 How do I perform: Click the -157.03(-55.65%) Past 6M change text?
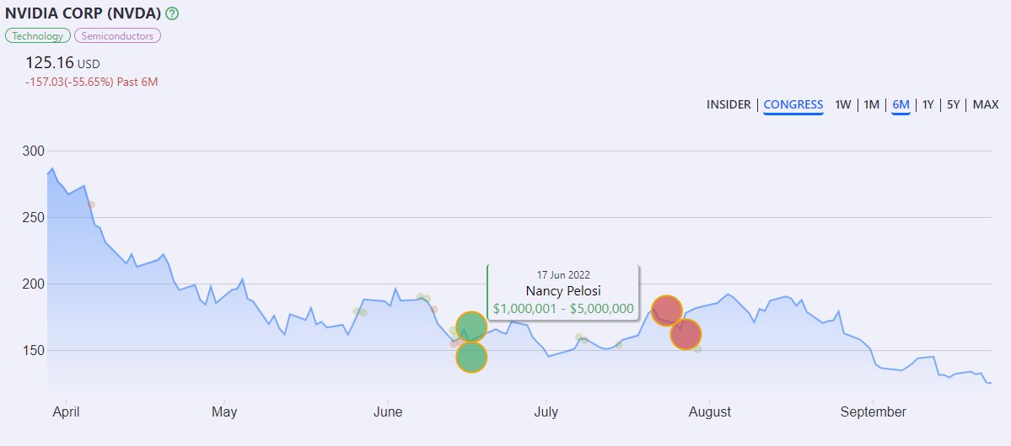coord(92,82)
